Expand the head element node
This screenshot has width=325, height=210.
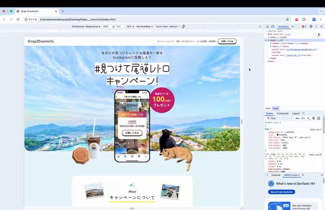pyautogui.click(x=269, y=37)
